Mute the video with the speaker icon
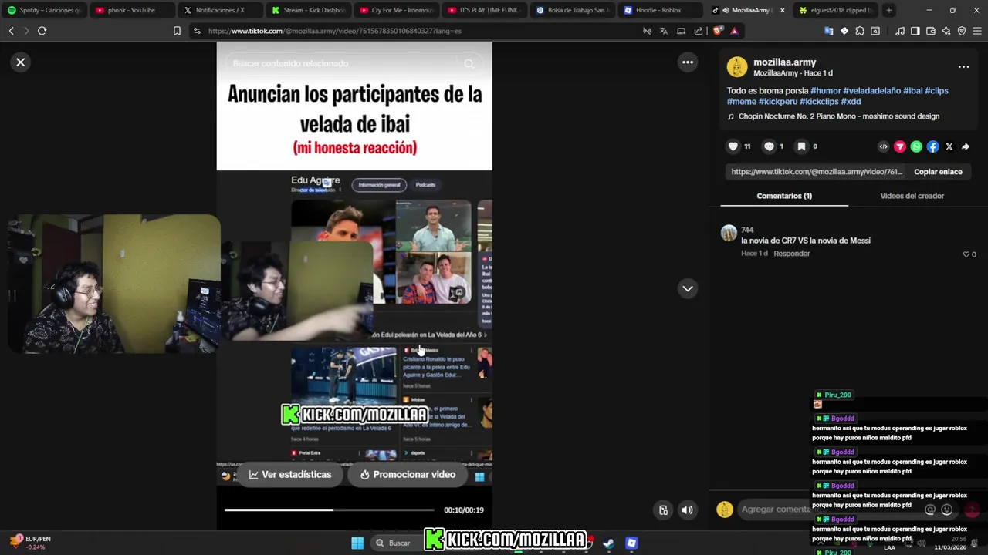The height and width of the screenshot is (555, 988). tap(688, 510)
